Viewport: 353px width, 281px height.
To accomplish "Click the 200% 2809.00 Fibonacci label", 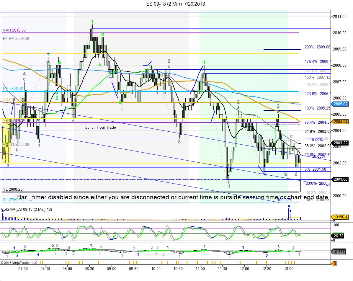I will click(x=317, y=47).
